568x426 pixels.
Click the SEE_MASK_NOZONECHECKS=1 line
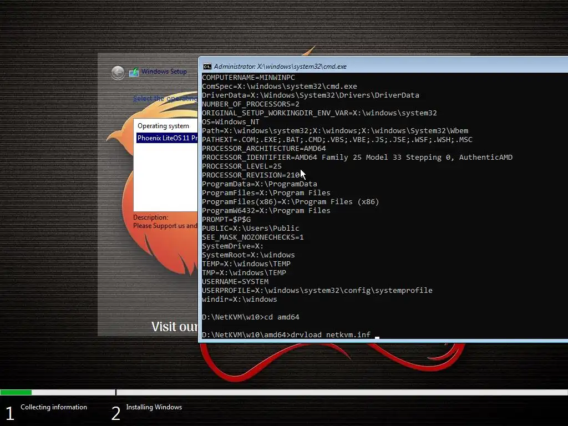[253, 237]
